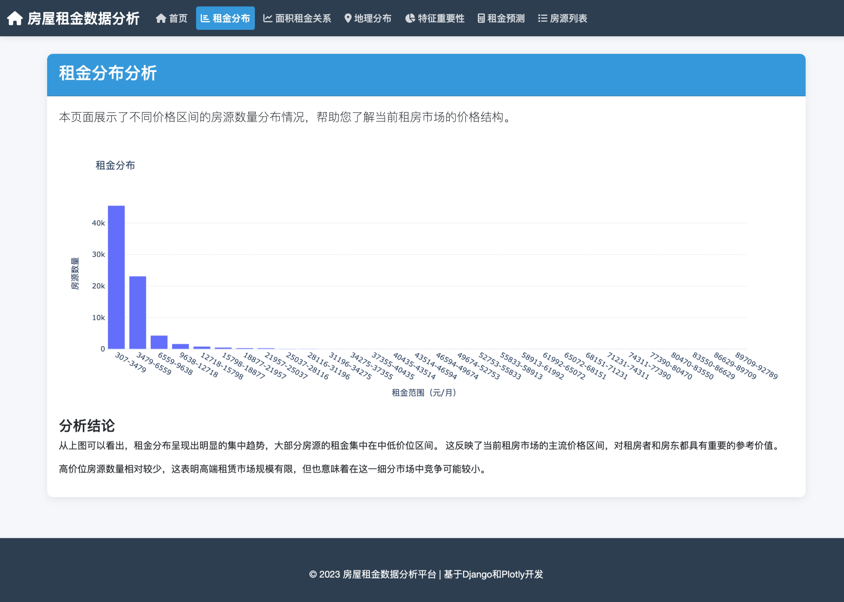Navigate to the 租金预测 page
Screen dimensions: 844x602
click(506, 18)
